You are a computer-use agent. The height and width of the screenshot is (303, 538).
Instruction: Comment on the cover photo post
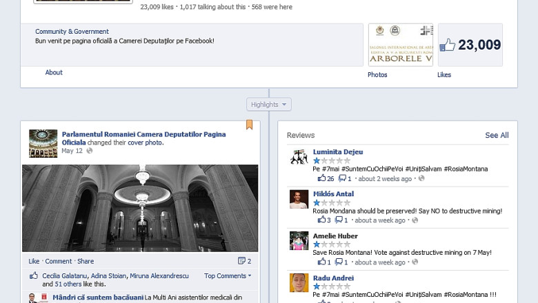pos(59,261)
